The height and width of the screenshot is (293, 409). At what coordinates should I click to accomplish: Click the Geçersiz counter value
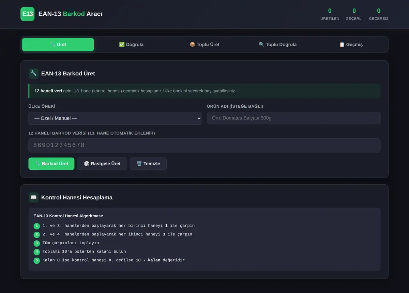(379, 11)
